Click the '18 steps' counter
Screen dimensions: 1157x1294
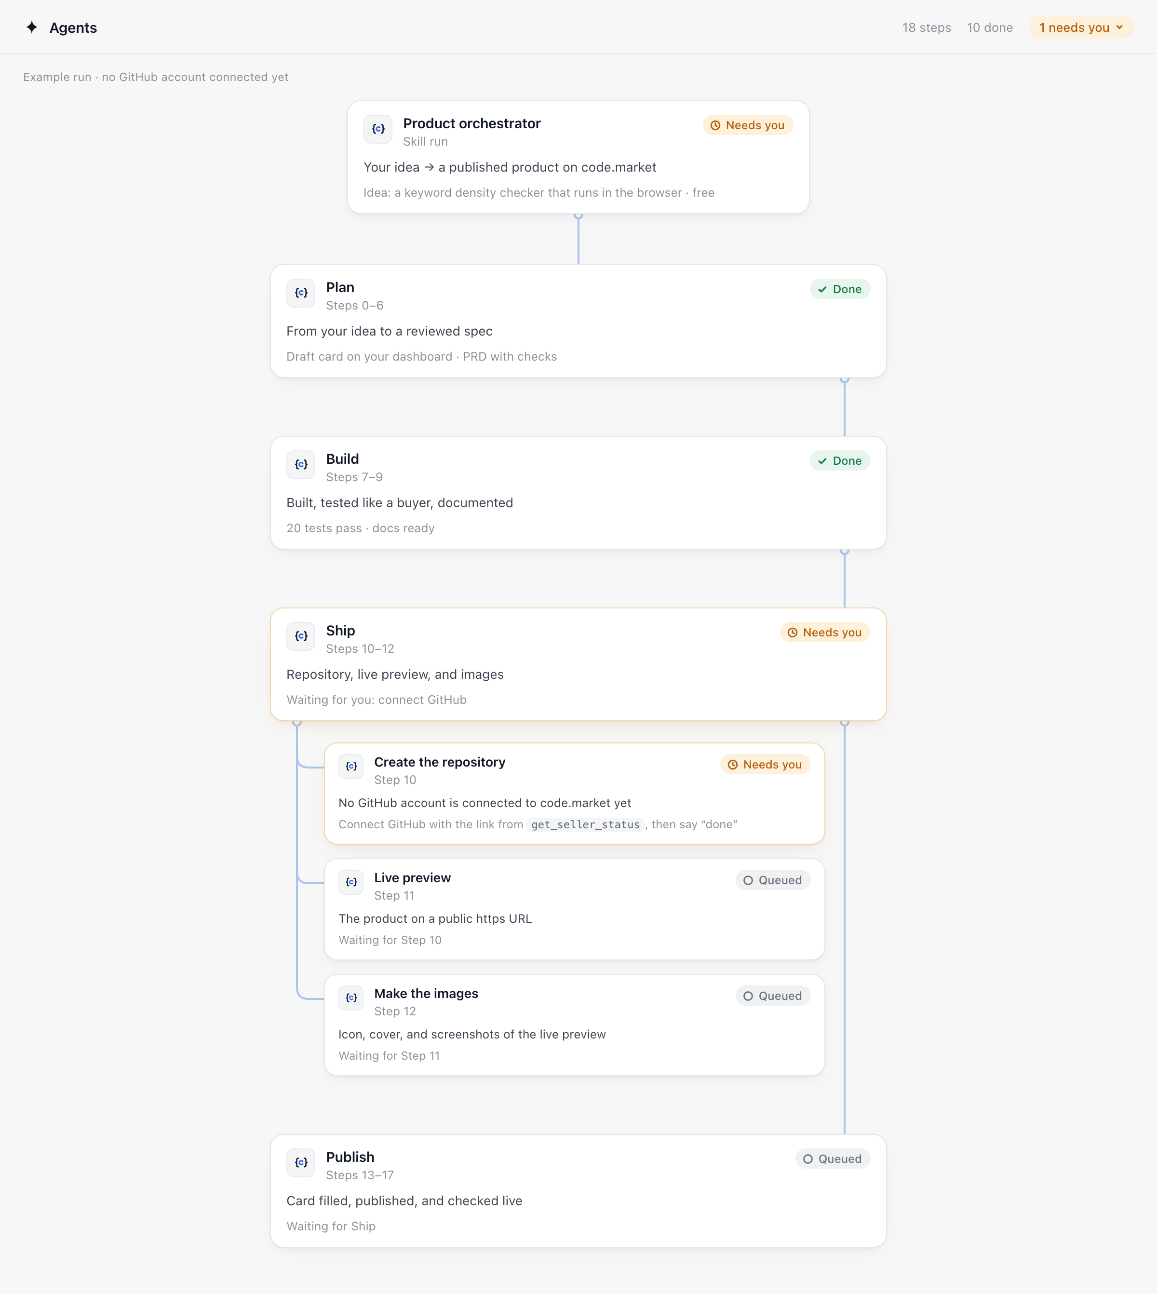[x=926, y=27]
